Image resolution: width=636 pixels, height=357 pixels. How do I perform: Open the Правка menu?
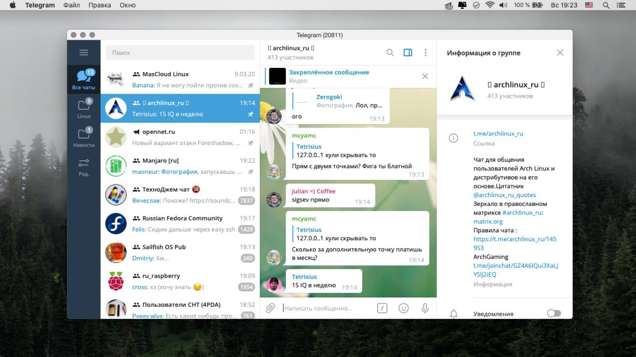(x=99, y=5)
